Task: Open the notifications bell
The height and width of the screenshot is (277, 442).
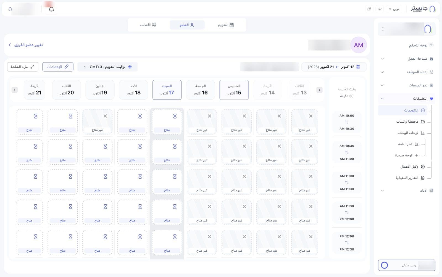Action: [51, 9]
